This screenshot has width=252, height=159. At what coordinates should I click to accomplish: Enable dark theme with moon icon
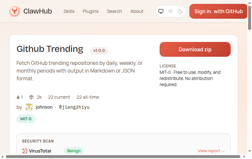click(180, 11)
